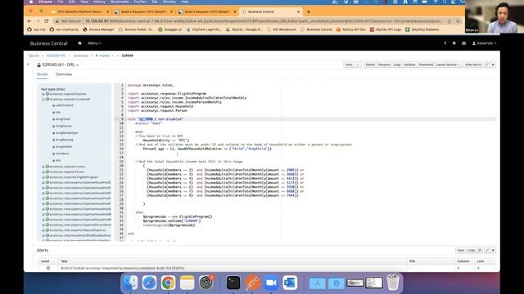The width and height of the screenshot is (524, 294).
Task: Click Copy button in Alerts panel
Action: pyautogui.click(x=472, y=251)
